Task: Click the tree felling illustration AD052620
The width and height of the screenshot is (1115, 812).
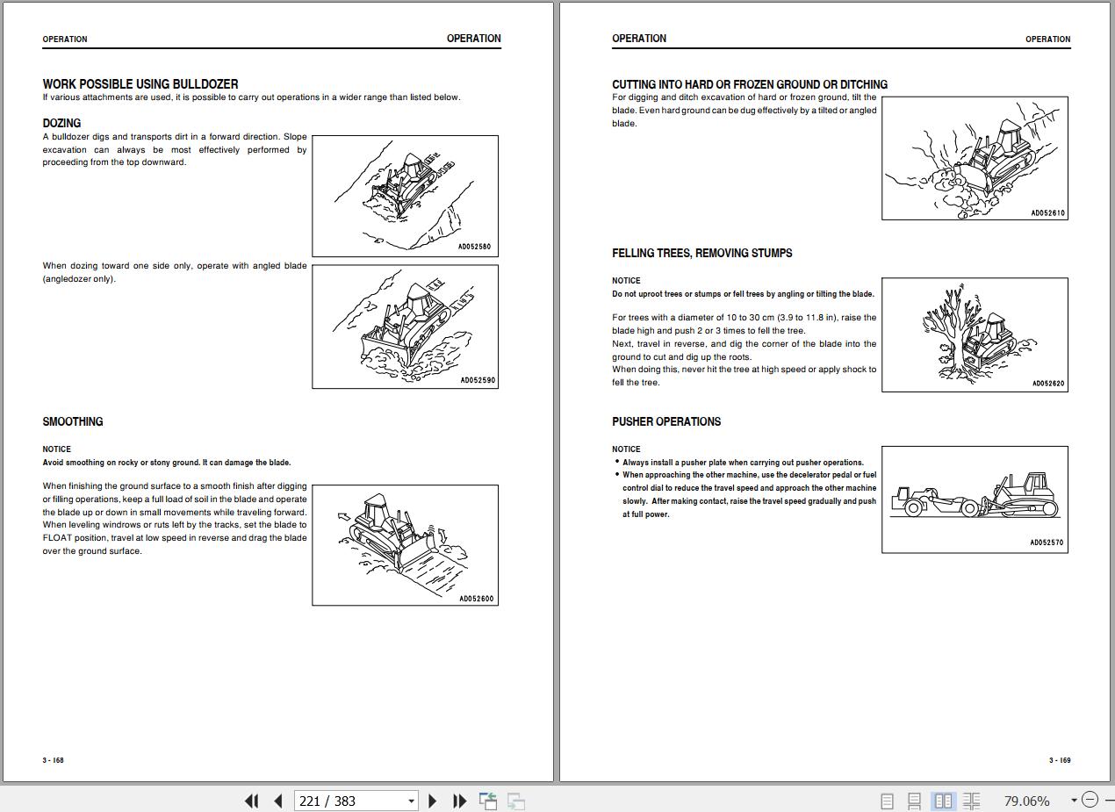Action: 975,334
